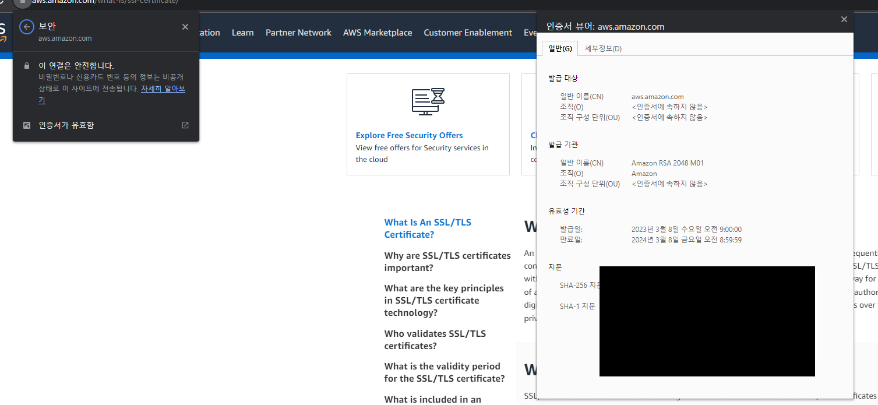Close the security info popup
The height and width of the screenshot is (405, 878).
pyautogui.click(x=185, y=27)
